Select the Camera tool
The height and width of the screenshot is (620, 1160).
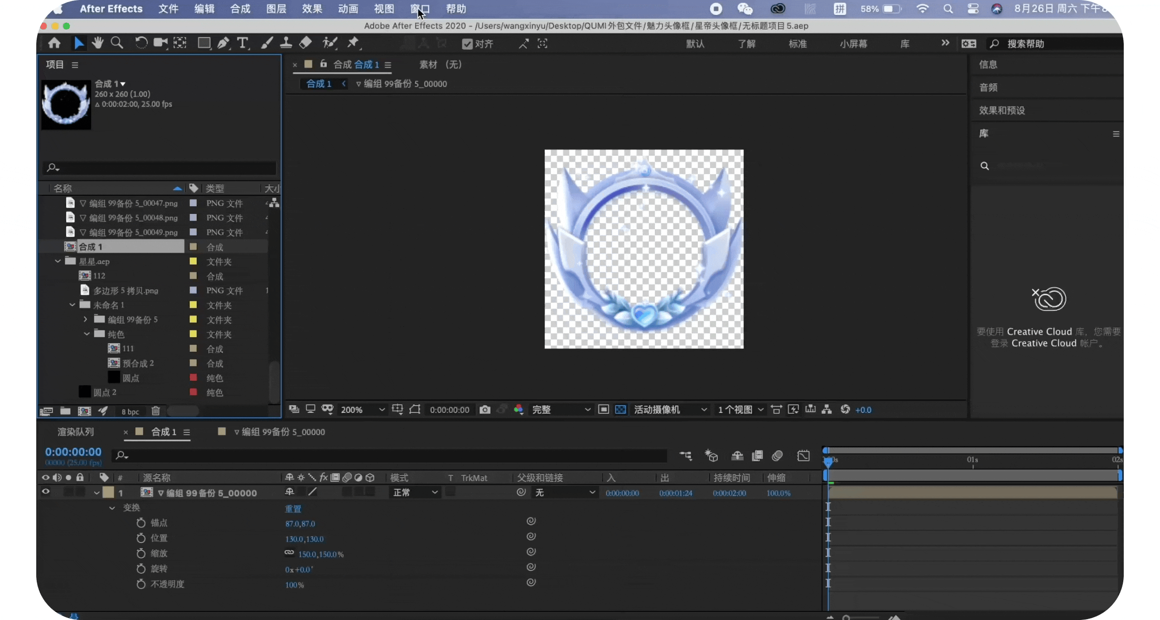tap(160, 43)
